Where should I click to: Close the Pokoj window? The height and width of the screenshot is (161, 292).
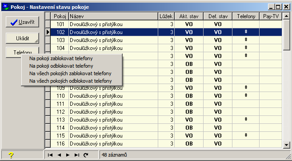(x=286, y=7)
